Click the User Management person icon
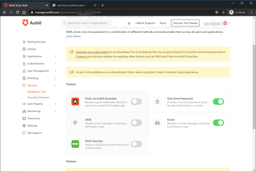This screenshot has width=256, height=172. [x=24, y=71]
